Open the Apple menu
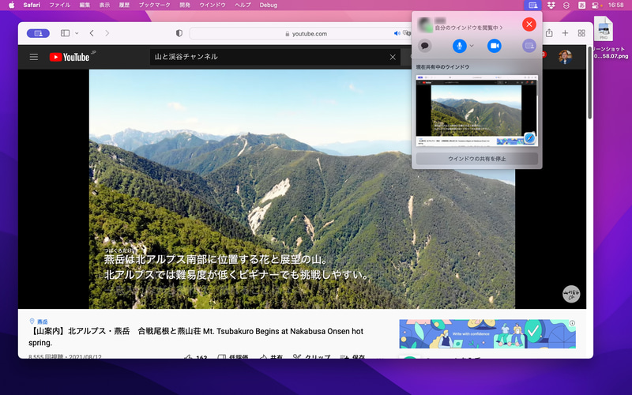This screenshot has width=632, height=395. point(11,5)
